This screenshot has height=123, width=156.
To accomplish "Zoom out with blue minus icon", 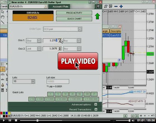I will coord(116,6).
